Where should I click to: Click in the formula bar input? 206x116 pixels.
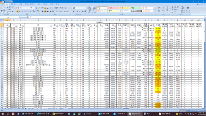click(117, 17)
